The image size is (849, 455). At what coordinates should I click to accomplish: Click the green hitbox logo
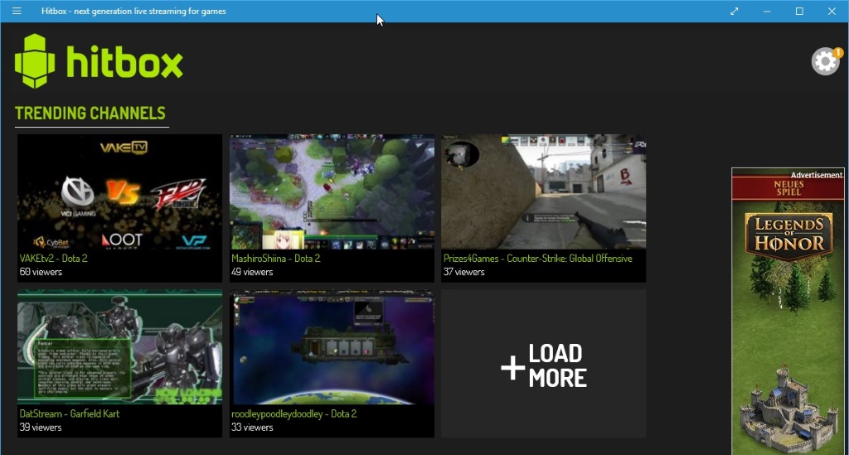(99, 62)
